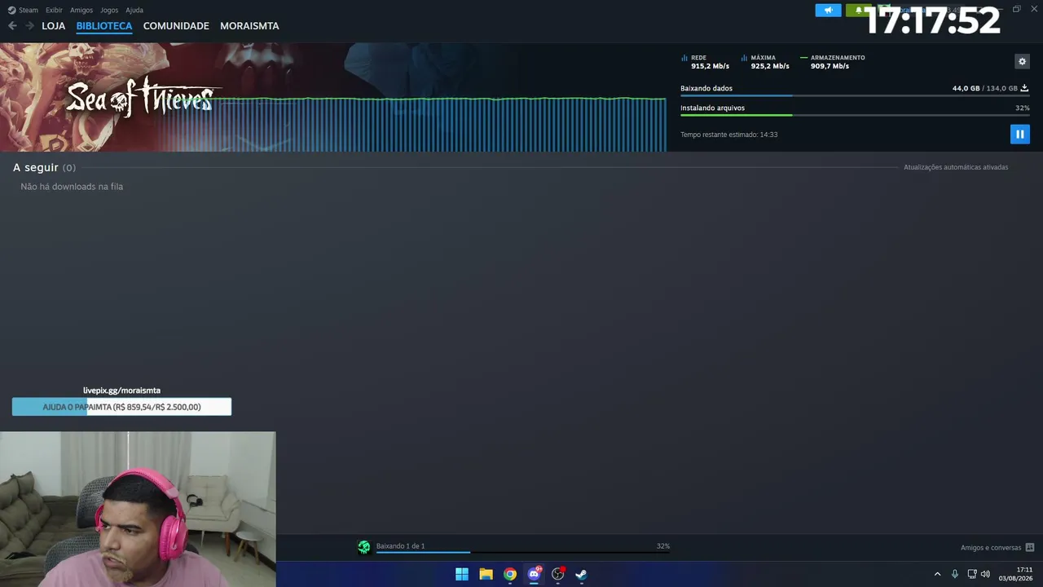Show hidden system tray icons
This screenshot has width=1043, height=587.
point(937,574)
